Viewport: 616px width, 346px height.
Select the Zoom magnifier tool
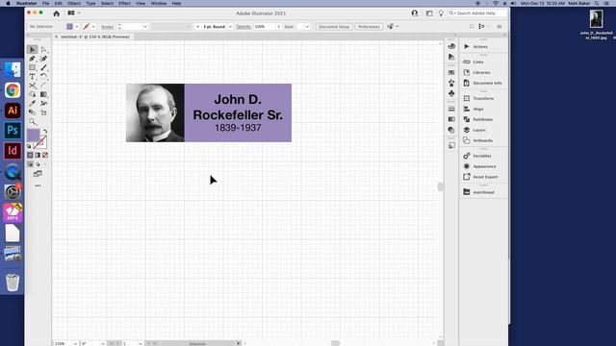pos(32,122)
